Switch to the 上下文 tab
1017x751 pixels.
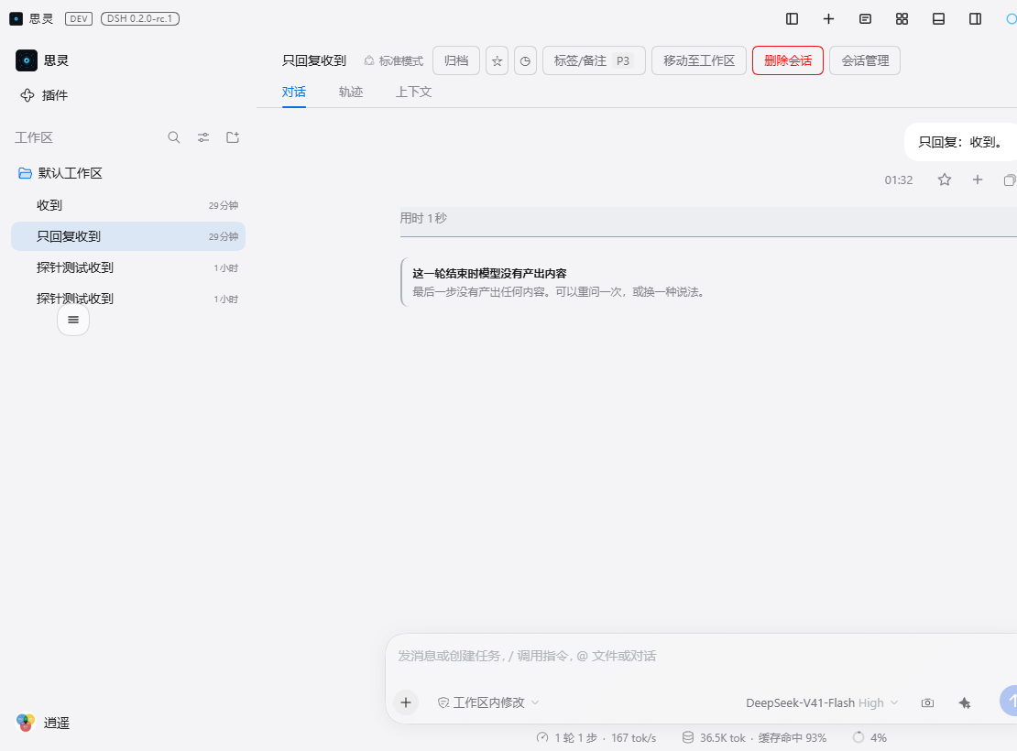414,92
